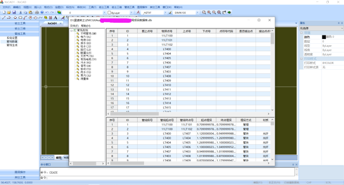Open the document tab list arrow
The image size is (344, 185).
click(x=296, y=23)
